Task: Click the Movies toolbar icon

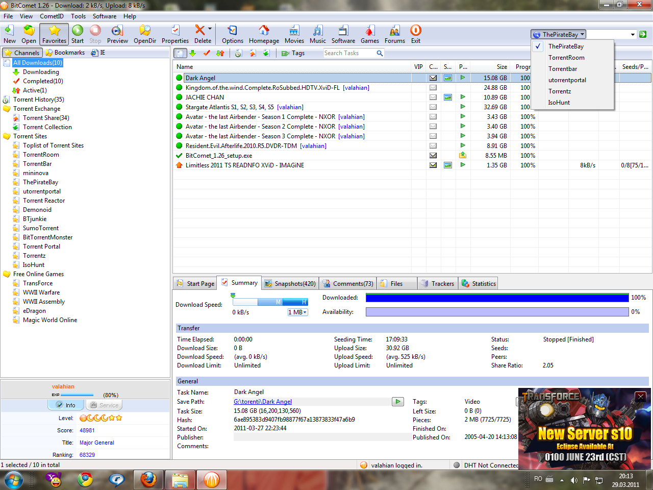Action: [x=294, y=34]
